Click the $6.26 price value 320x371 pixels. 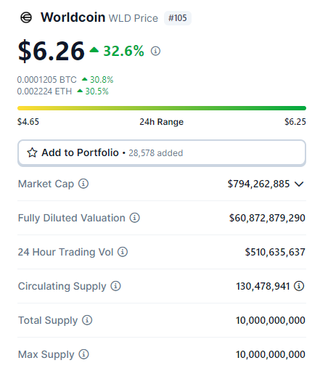coord(51,51)
